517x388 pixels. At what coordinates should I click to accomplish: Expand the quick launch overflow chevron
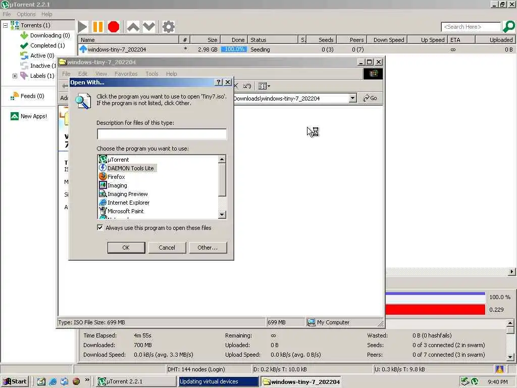[87, 380]
